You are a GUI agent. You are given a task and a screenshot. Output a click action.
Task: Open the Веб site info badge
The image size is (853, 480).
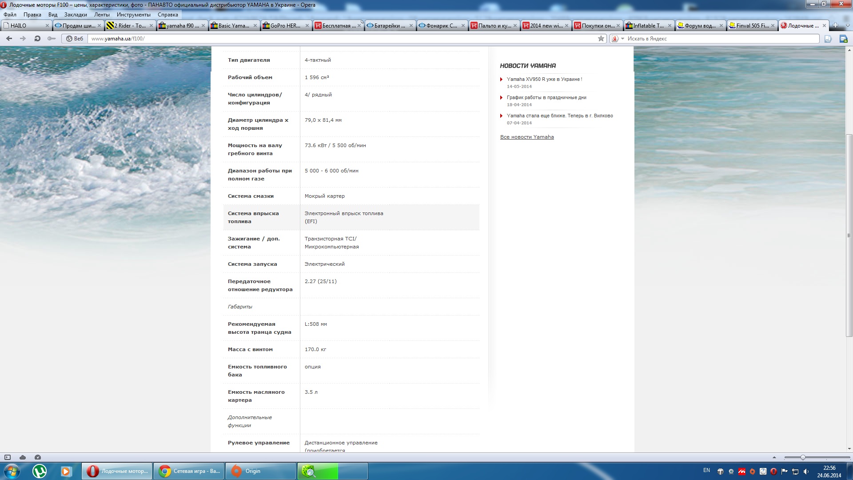[75, 39]
